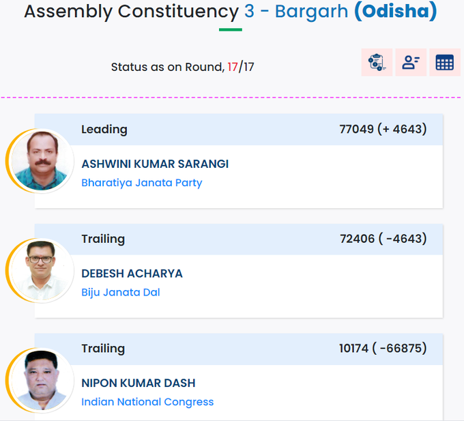The width and height of the screenshot is (464, 421).
Task: Click the Leading status label
Action: pyautogui.click(x=104, y=129)
